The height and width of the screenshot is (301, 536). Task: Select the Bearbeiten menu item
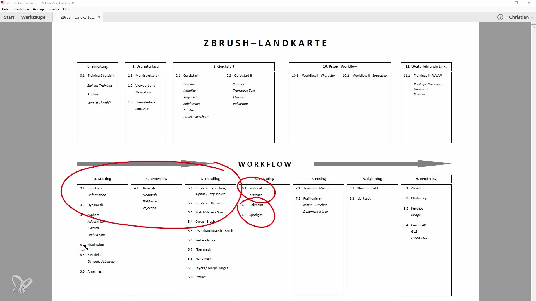[x=21, y=9]
